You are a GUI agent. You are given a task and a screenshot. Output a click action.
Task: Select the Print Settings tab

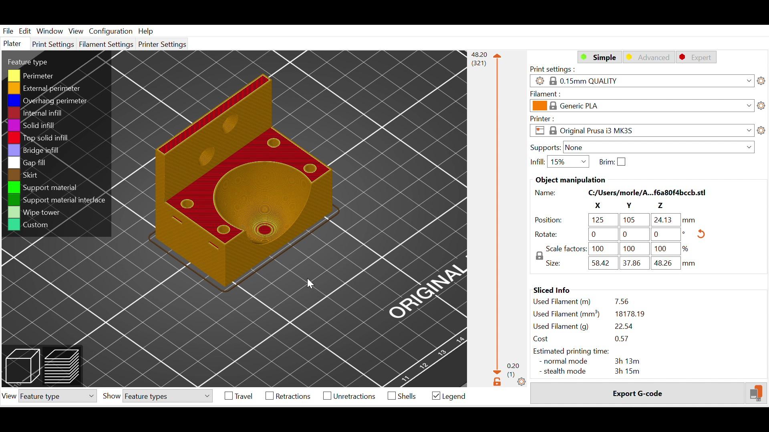[x=53, y=44]
